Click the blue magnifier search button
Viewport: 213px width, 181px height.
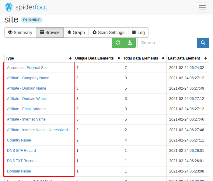click(203, 43)
